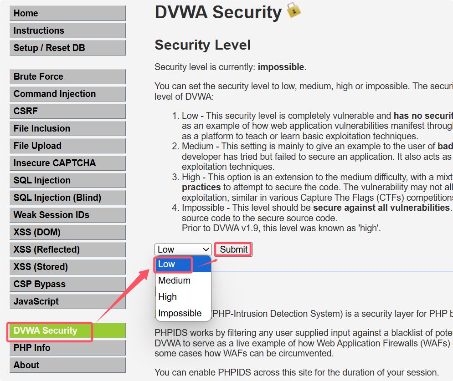Choose Impossible from the dropdown list
Image resolution: width=453 pixels, height=381 pixels.
183,313
